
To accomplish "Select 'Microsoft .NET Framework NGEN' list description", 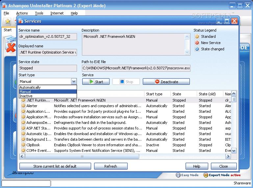I will click(x=80, y=100).
